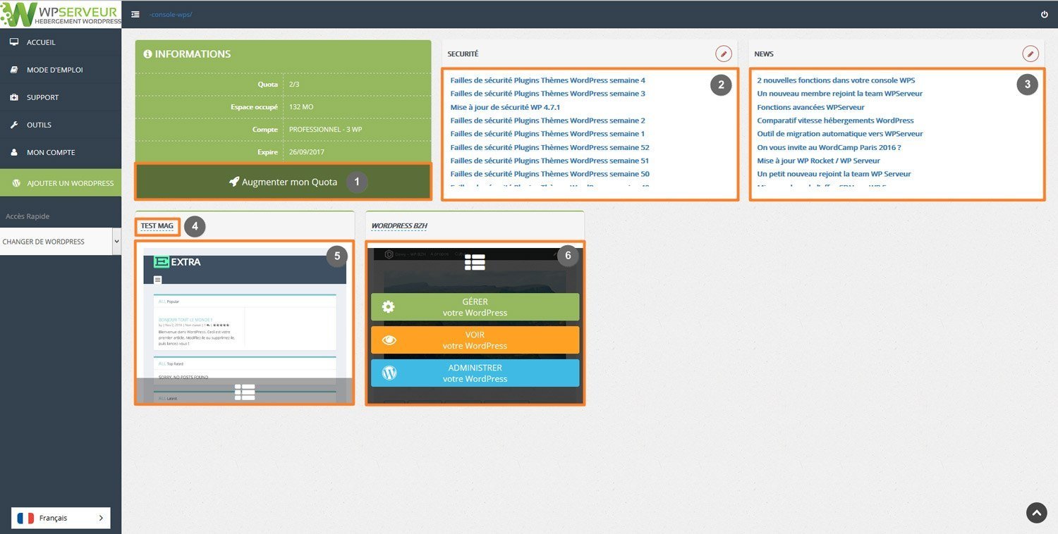This screenshot has width=1058, height=534.
Task: Click the Expire date 26/09/2017
Action: [307, 152]
